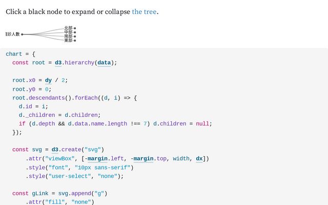Click the 'chart' variable name in code
This screenshot has height=205, width=328.
coord(14,54)
